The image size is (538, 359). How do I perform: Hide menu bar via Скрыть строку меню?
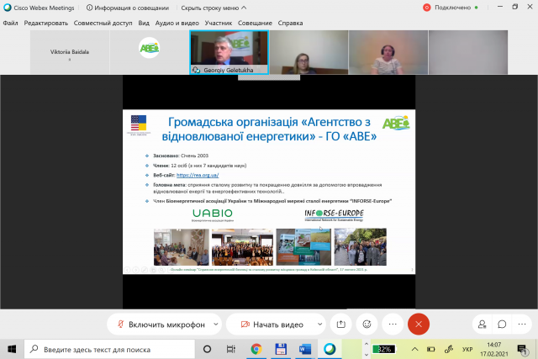pyautogui.click(x=214, y=8)
